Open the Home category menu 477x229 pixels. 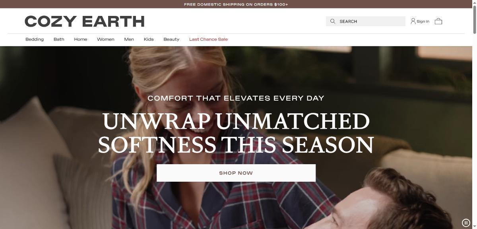81,39
